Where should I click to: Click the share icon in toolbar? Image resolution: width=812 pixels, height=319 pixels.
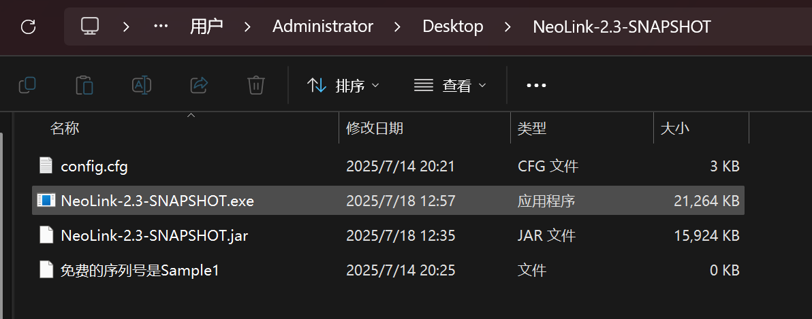199,85
